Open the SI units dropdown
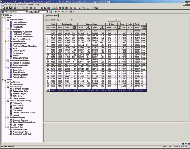 [x=47, y=12]
